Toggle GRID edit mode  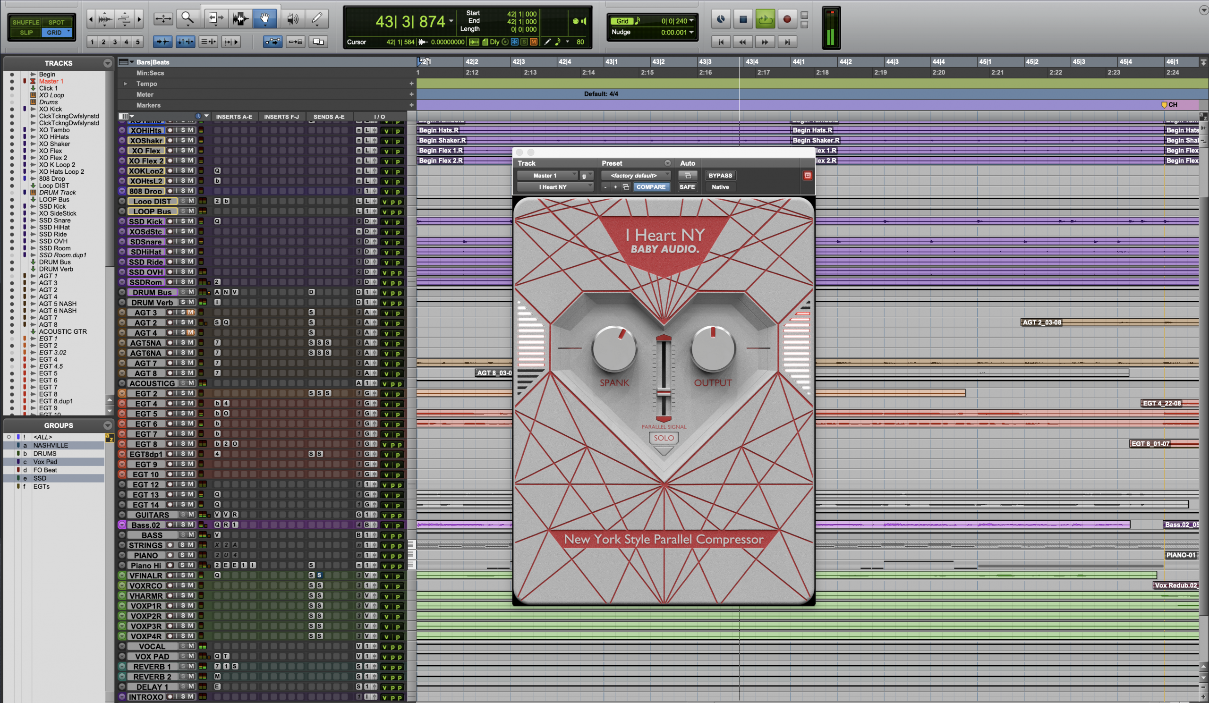point(56,33)
